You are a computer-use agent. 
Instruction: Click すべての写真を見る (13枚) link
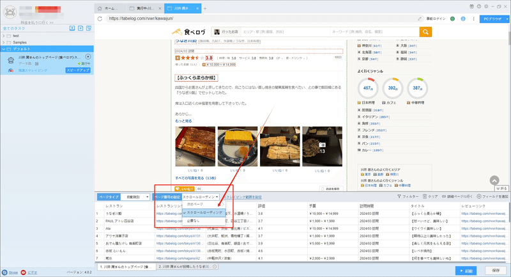coord(195,178)
